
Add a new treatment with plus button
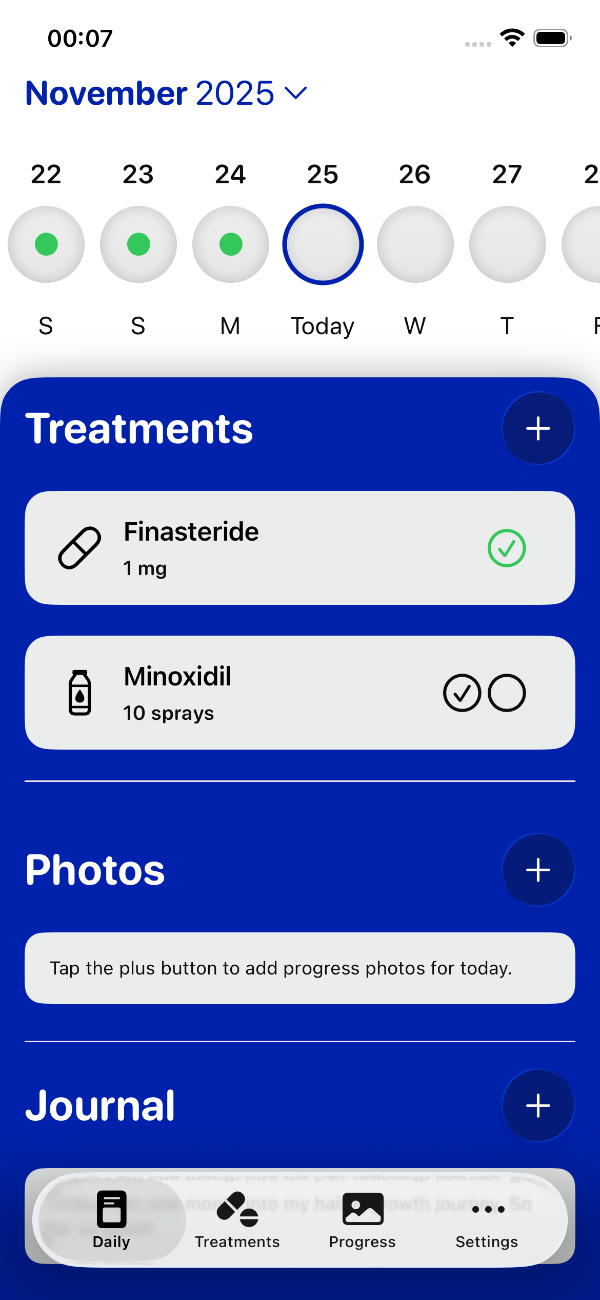click(538, 428)
